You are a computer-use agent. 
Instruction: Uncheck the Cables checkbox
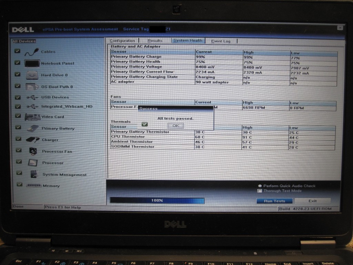coord(17,51)
